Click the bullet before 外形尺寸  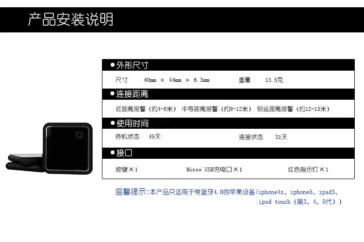coord(113,65)
